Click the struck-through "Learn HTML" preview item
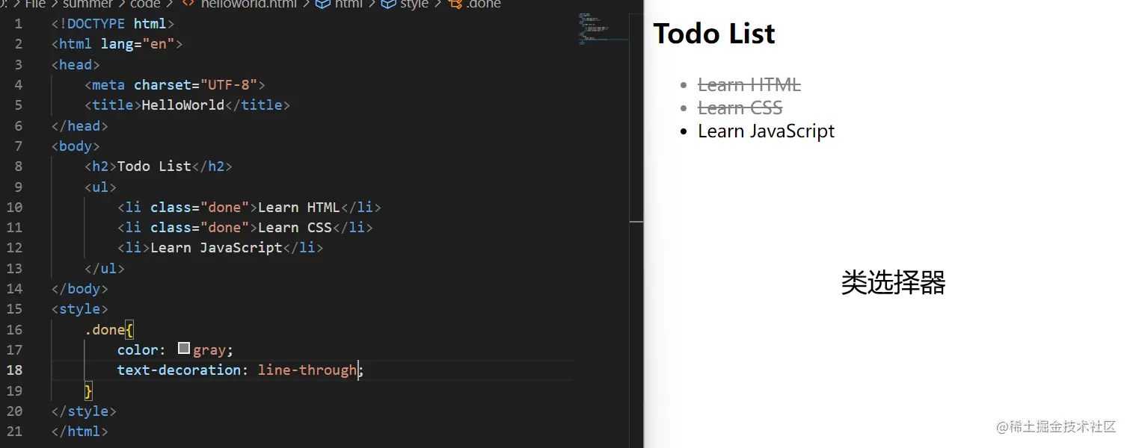Image resolution: width=1130 pixels, height=448 pixels. (x=749, y=85)
